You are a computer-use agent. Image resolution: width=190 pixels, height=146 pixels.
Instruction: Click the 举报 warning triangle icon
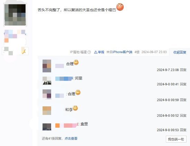tap(96, 52)
